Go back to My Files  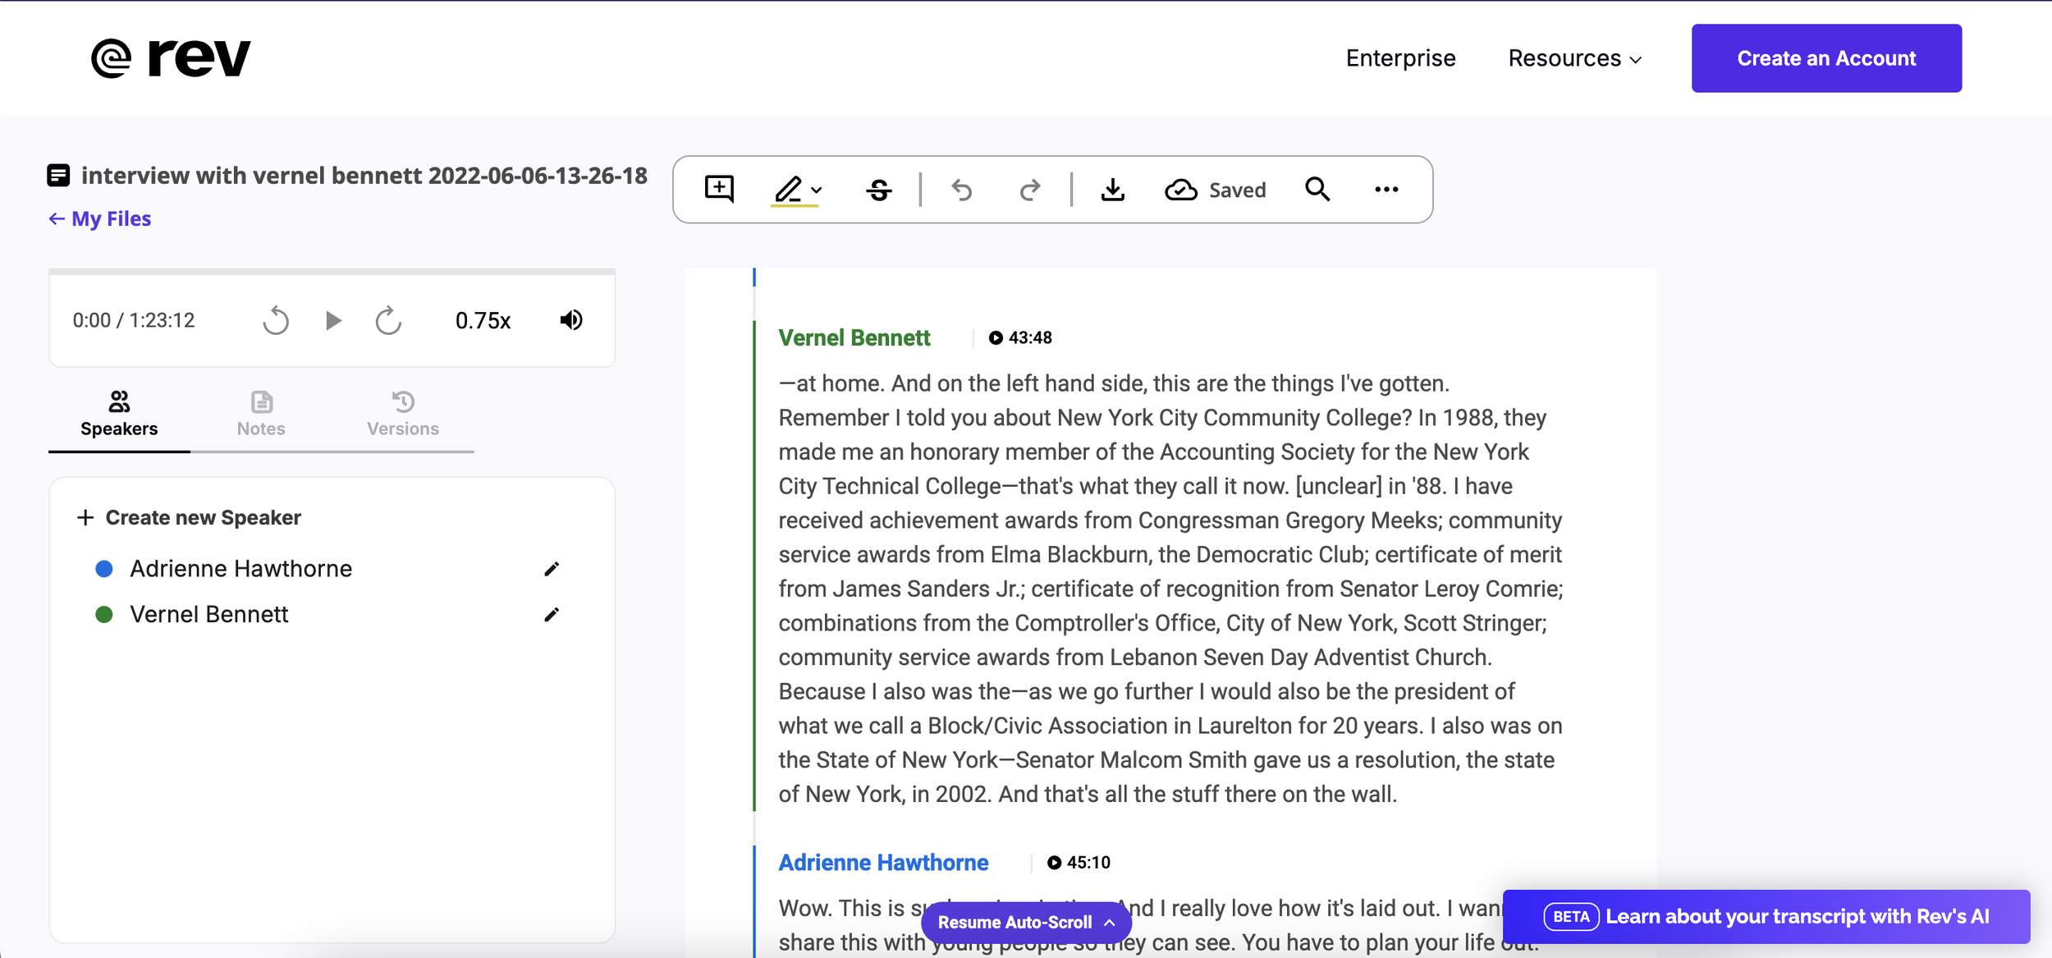pyautogui.click(x=100, y=218)
